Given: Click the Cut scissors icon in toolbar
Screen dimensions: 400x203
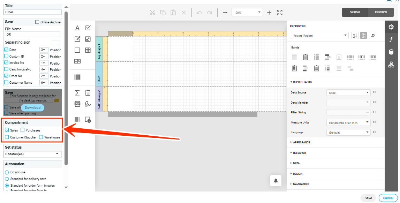Looking at the screenshot, I should [x=152, y=13].
